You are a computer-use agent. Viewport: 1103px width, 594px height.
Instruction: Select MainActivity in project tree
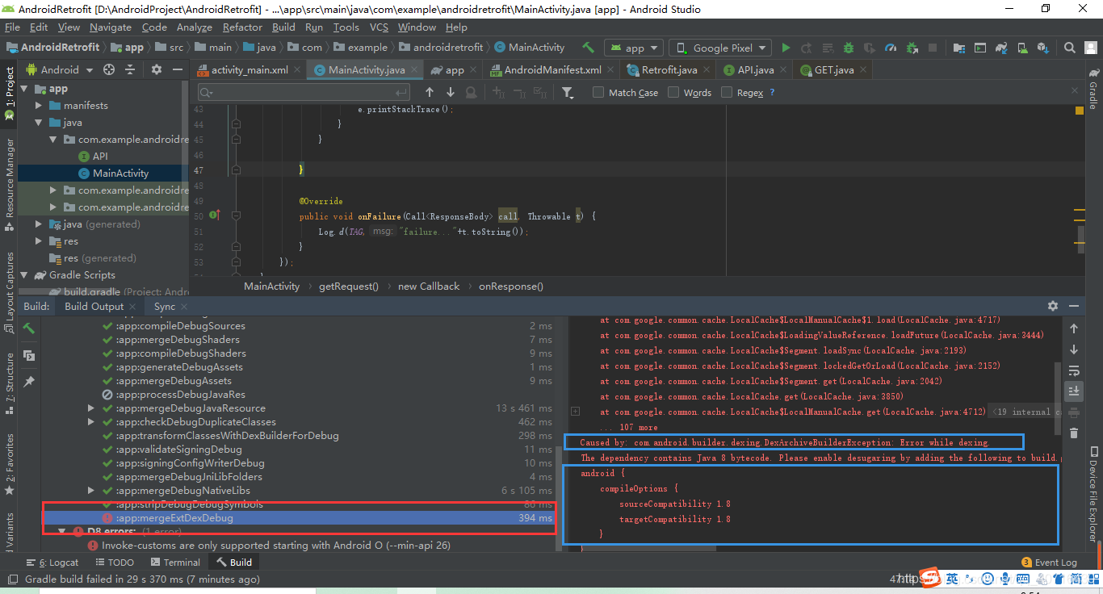120,174
